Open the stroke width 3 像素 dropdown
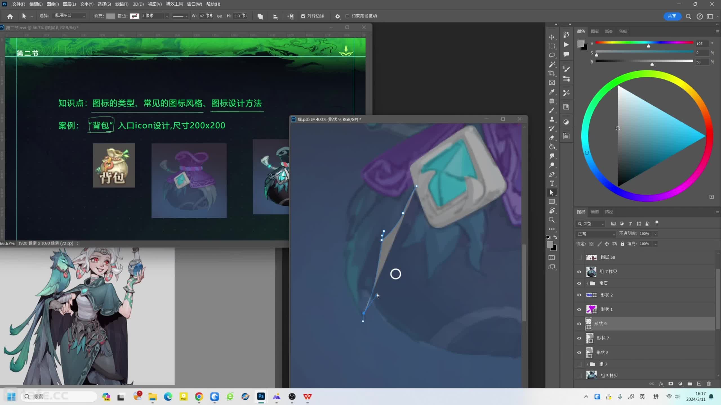 pyautogui.click(x=167, y=16)
